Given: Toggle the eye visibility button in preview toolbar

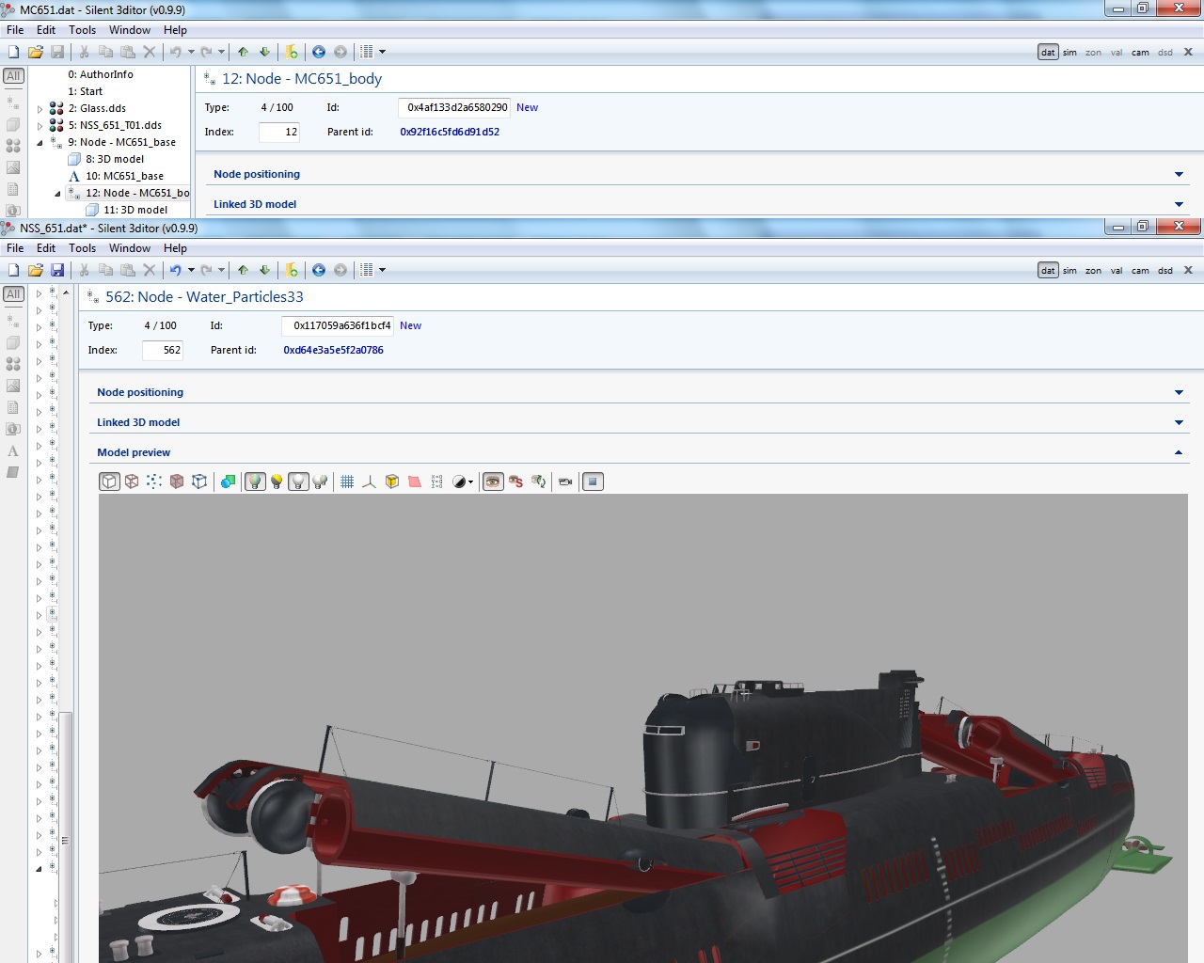Looking at the screenshot, I should (x=493, y=481).
